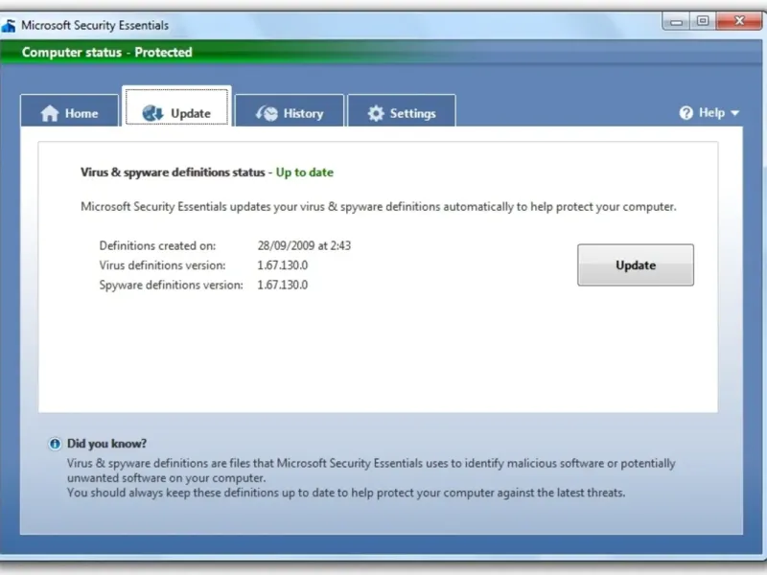Screen dimensions: 767x575
Task: Click the 'Did you know?' heading
Action: coord(106,444)
